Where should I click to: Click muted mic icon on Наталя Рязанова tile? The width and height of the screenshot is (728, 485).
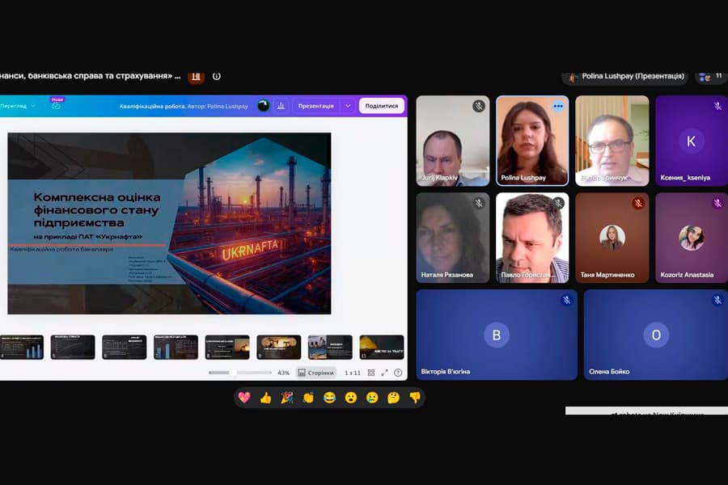[479, 203]
